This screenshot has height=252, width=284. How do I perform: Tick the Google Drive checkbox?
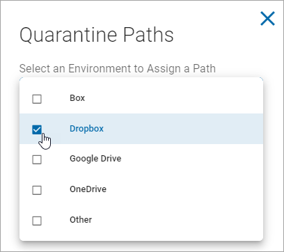click(x=37, y=159)
